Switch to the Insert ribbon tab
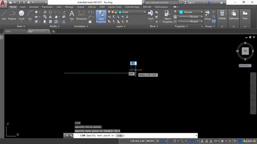Viewport: 257px width, 144px height. click(x=22, y=7)
